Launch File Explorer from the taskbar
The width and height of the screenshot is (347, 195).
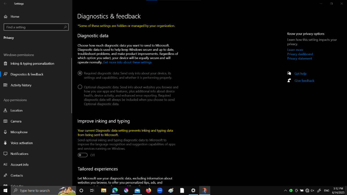[104, 191]
